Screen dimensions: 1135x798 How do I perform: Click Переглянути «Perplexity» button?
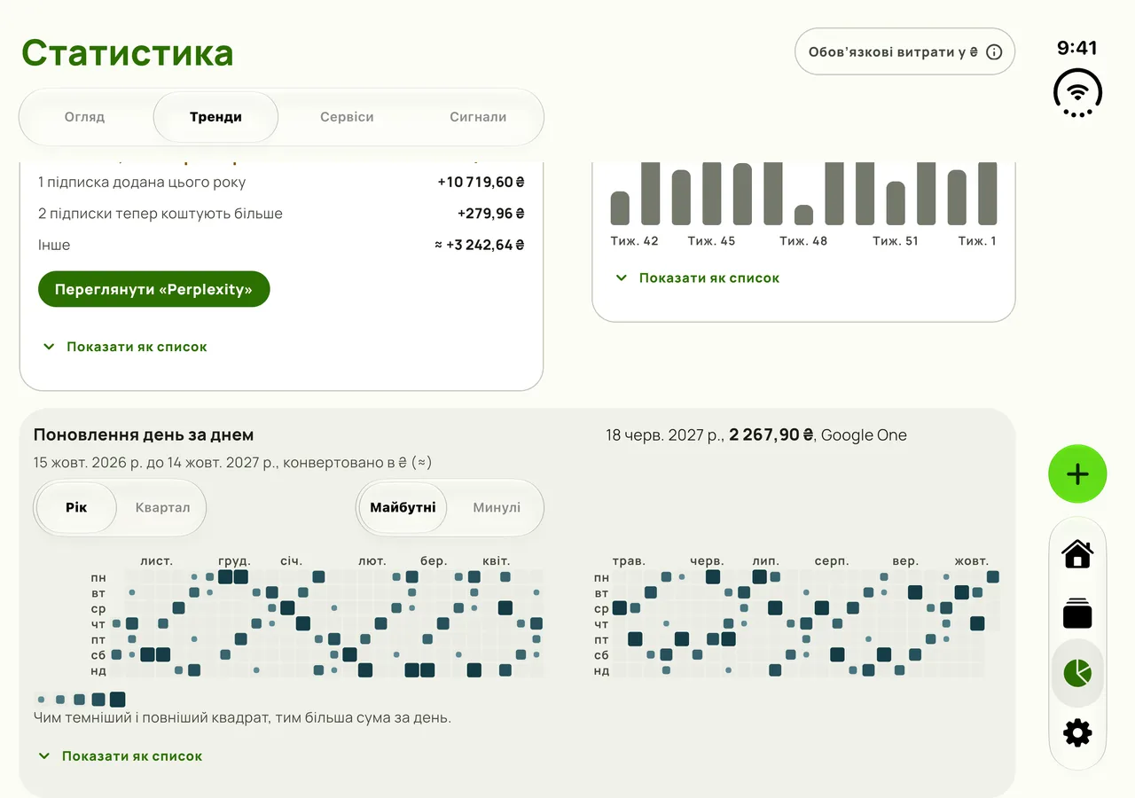click(x=153, y=289)
